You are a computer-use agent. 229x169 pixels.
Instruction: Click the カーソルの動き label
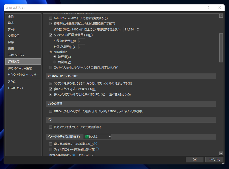pyautogui.click(x=58, y=52)
